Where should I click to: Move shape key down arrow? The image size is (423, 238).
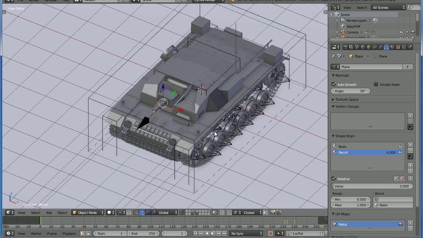point(410,171)
